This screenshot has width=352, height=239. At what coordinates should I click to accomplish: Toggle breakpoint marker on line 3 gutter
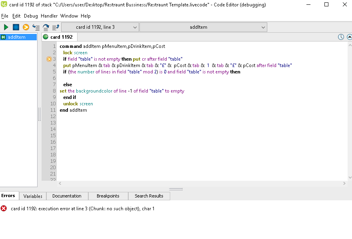(x=49, y=59)
